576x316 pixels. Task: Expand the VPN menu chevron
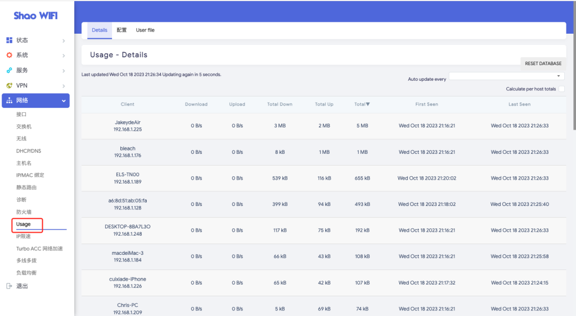[64, 86]
